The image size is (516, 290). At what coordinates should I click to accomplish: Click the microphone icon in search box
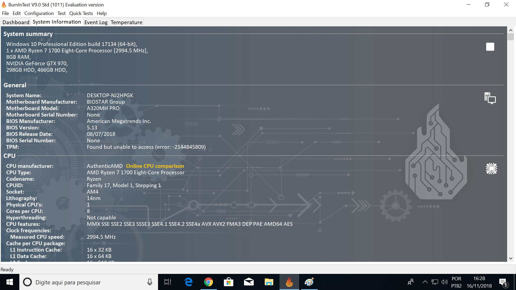[150, 282]
